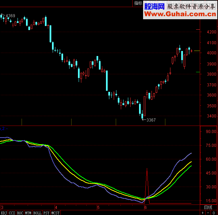
Task: Click the Www.Guhai.com.cn link
Action: (x=180, y=14)
